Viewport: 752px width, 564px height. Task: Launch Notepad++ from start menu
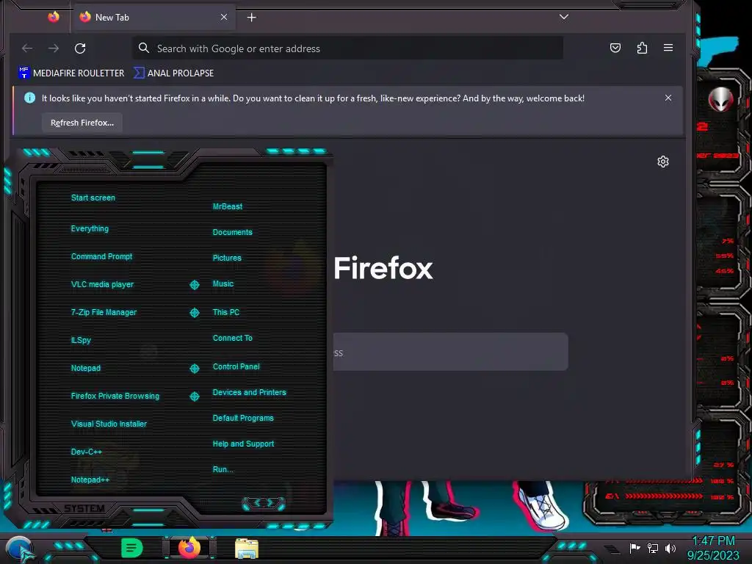(x=90, y=480)
